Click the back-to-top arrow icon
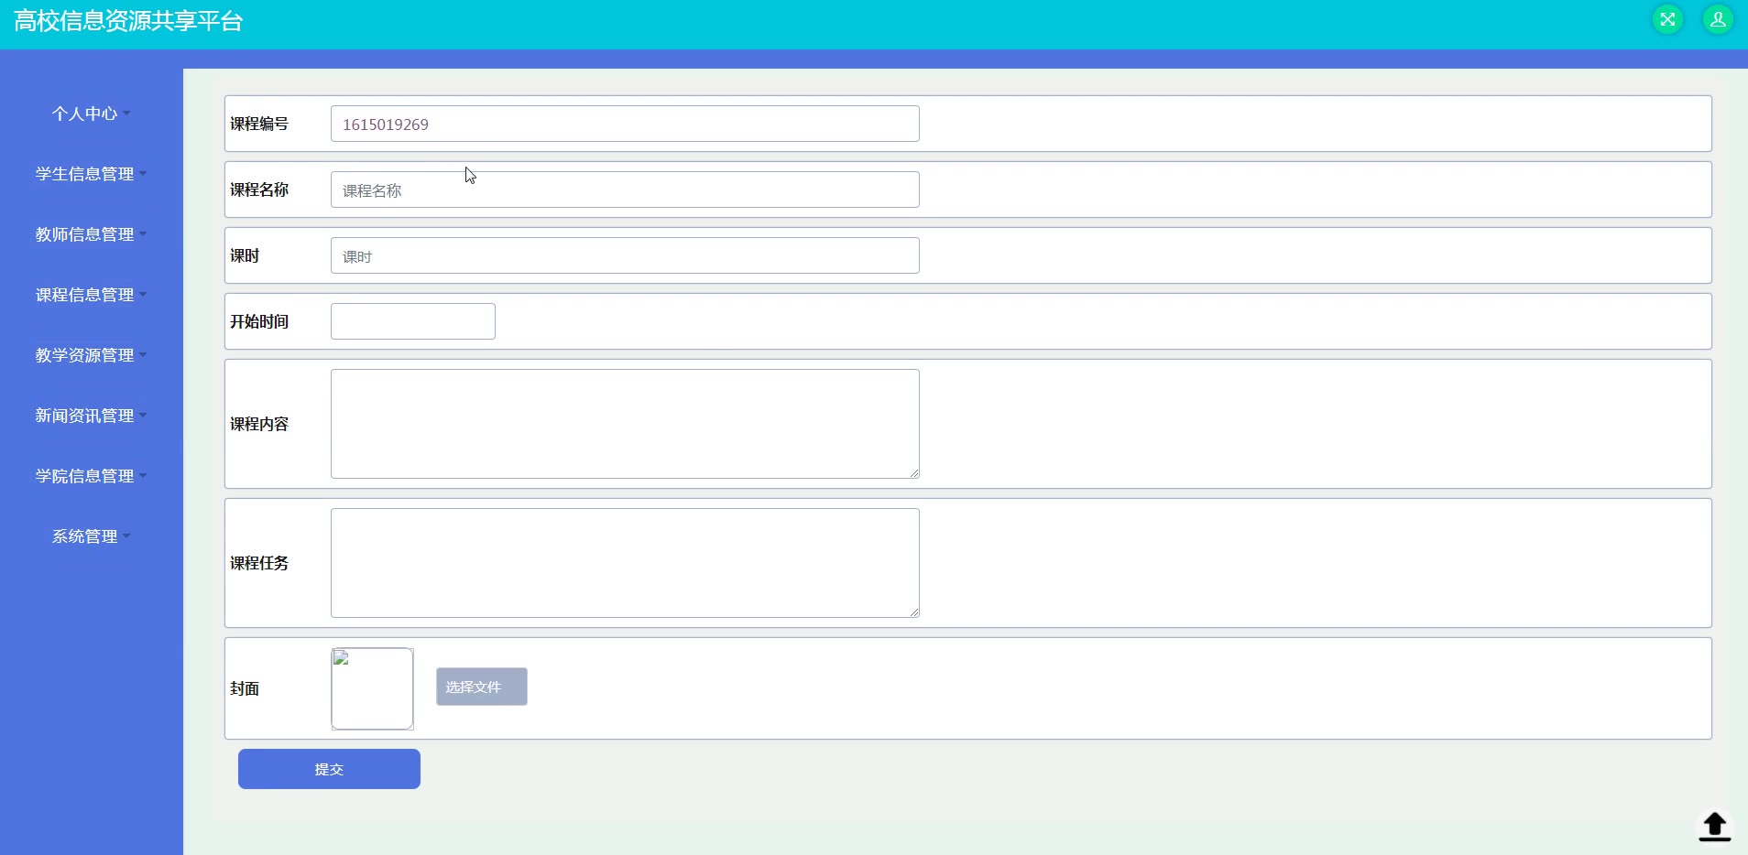The image size is (1748, 855). 1714,827
